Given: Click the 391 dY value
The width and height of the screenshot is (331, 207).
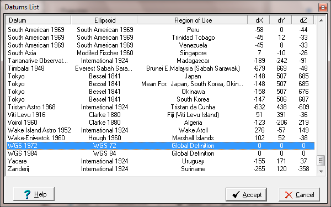Looking at the screenshot, I should pos(281,115).
